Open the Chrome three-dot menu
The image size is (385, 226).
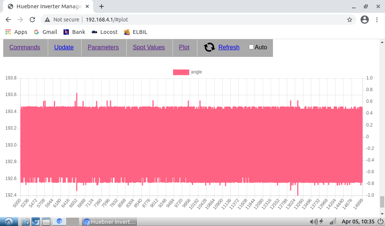(377, 20)
